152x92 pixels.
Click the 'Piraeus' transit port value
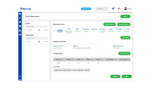click(x=86, y=31)
